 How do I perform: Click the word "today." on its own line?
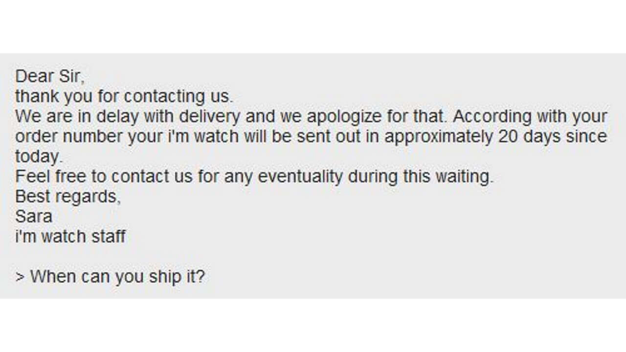point(39,157)
